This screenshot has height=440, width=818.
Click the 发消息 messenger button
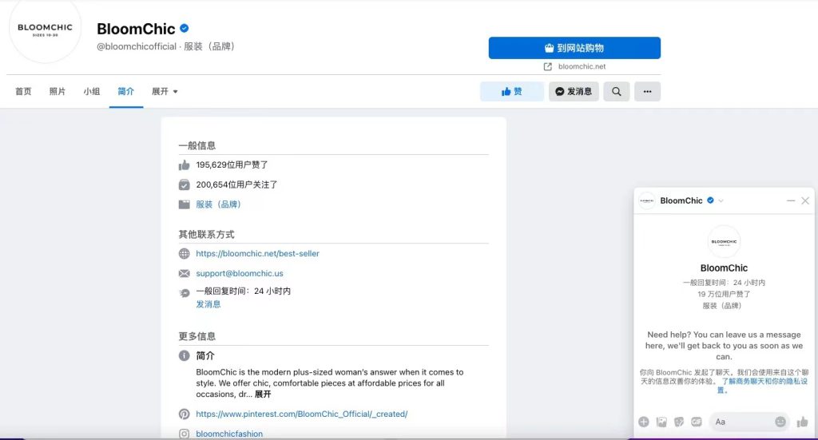coord(574,92)
